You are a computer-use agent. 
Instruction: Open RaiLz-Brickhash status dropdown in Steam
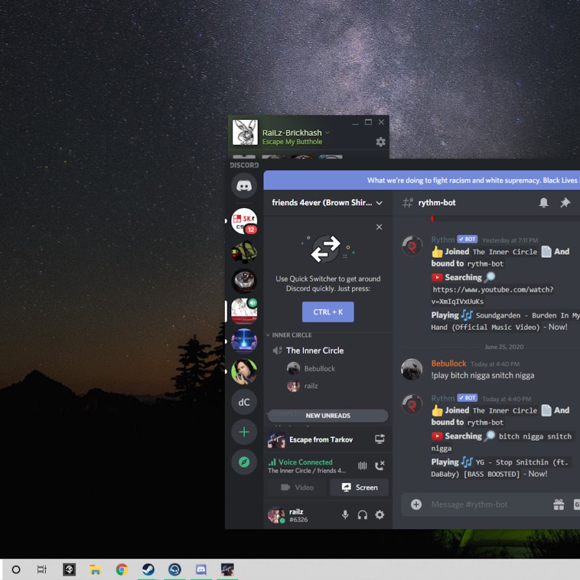[x=327, y=132]
